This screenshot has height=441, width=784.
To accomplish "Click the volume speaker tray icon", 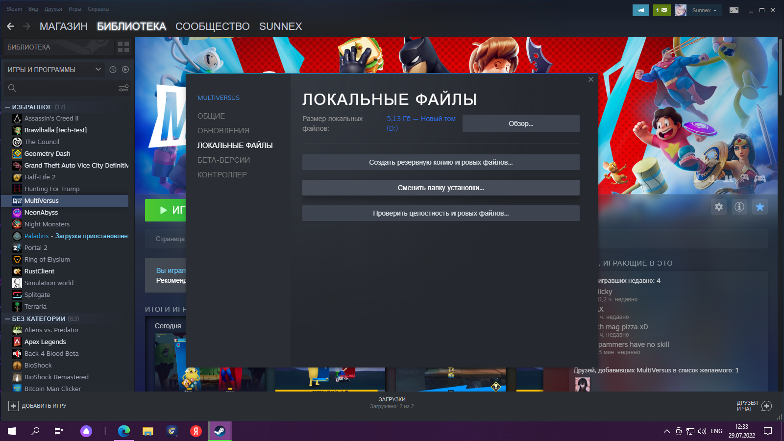I will (702, 431).
